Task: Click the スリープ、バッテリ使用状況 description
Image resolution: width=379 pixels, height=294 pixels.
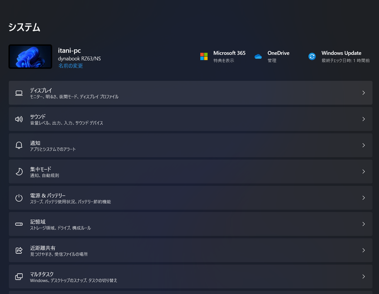Action: coord(70,202)
